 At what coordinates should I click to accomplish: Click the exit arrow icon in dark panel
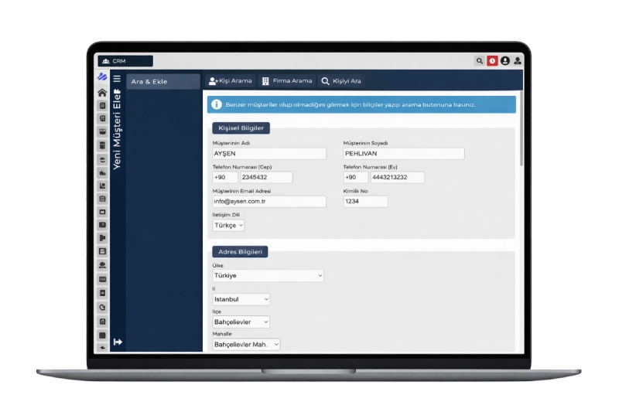[118, 342]
